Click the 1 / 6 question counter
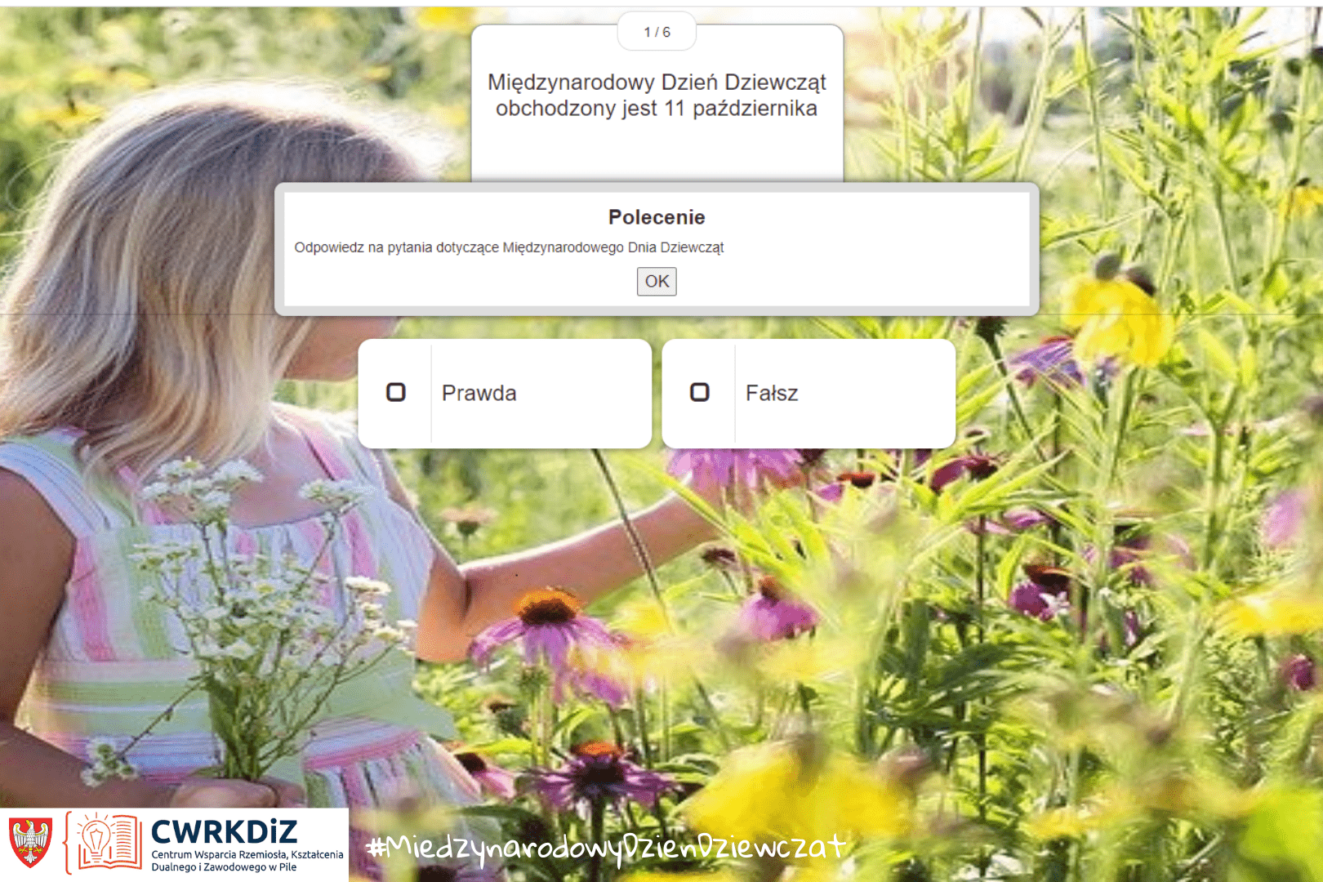Image resolution: width=1323 pixels, height=882 pixels. (657, 32)
